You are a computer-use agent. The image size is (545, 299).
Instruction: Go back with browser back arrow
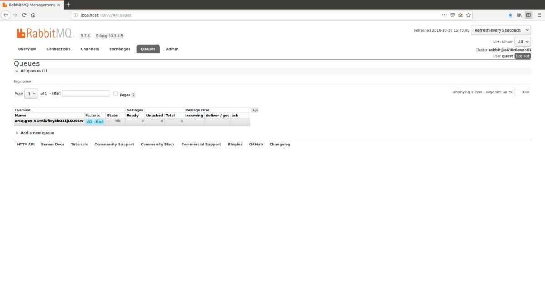6,15
